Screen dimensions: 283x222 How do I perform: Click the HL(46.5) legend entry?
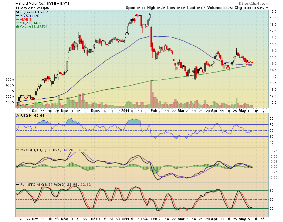26,20
